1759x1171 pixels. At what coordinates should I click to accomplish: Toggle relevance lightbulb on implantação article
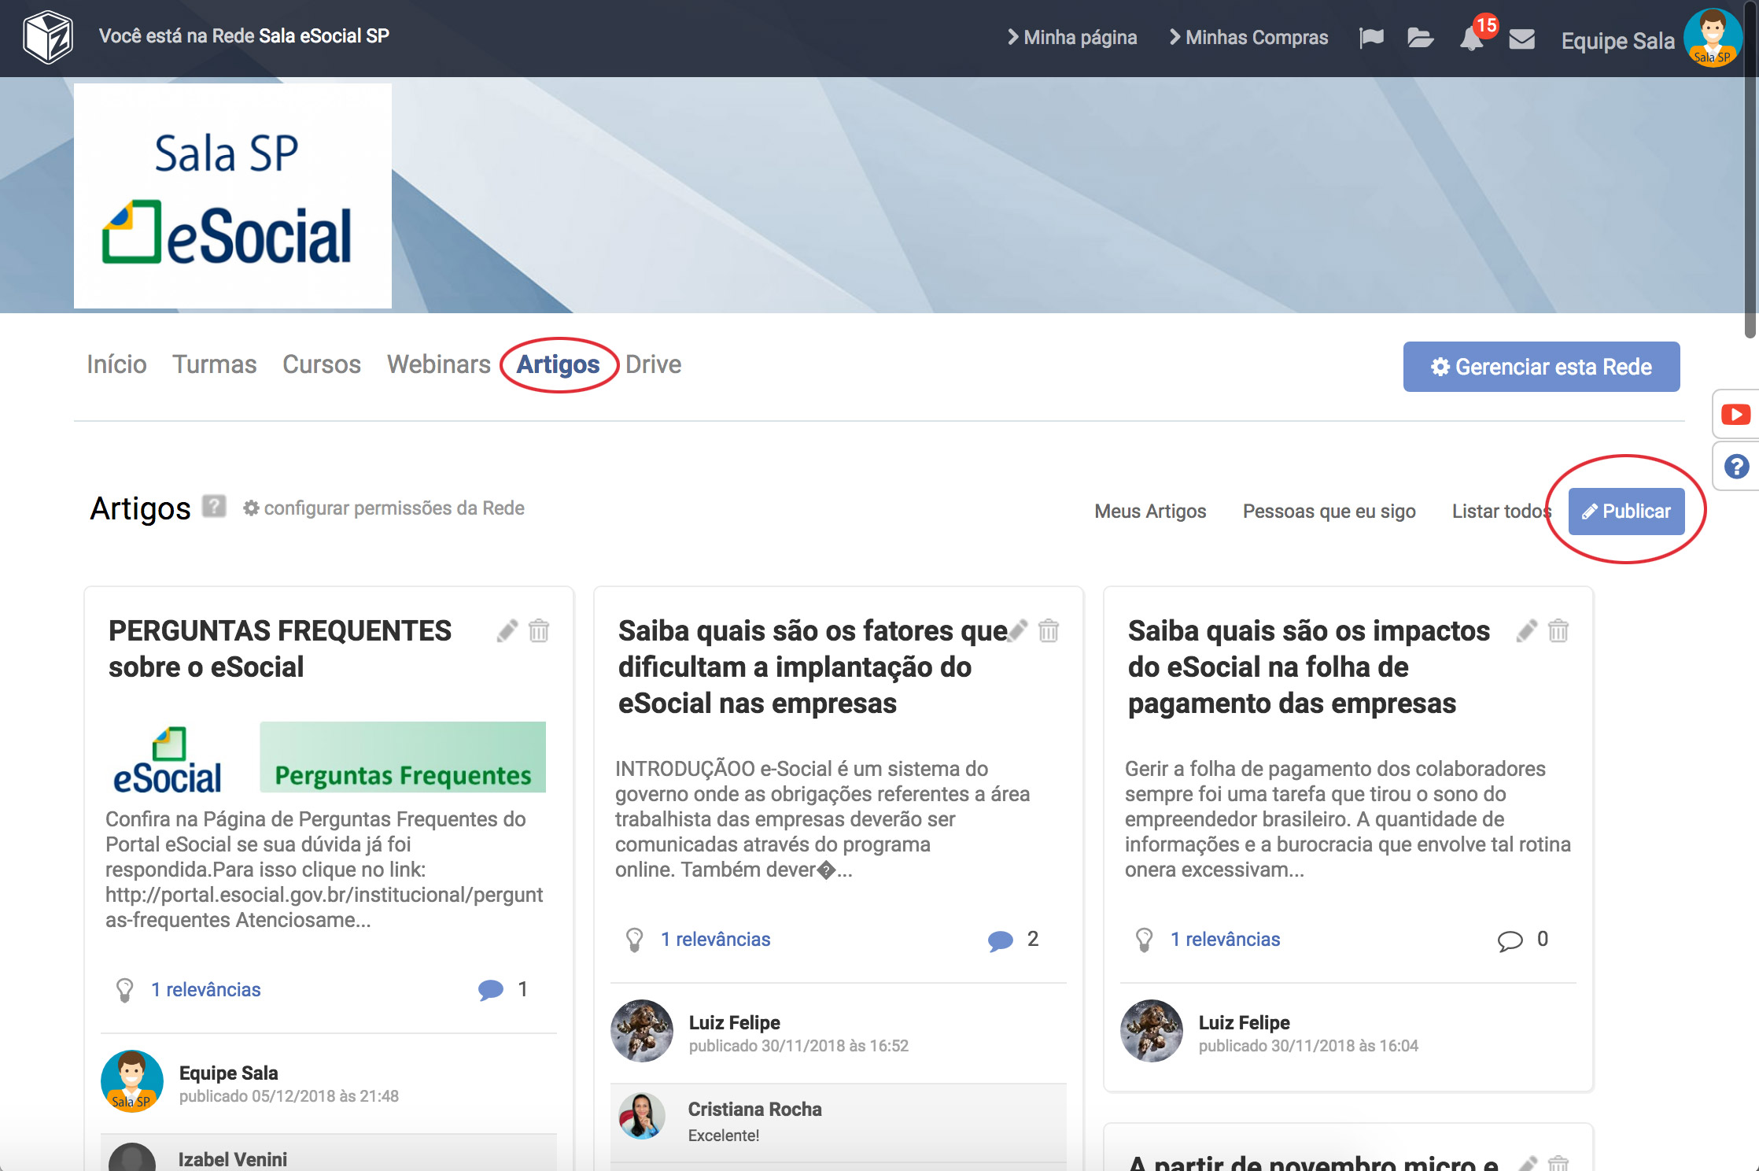tap(634, 939)
